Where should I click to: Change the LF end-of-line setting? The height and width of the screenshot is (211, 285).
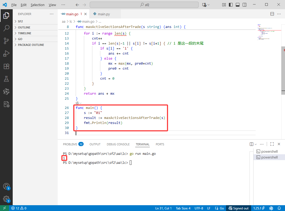tap(209, 208)
